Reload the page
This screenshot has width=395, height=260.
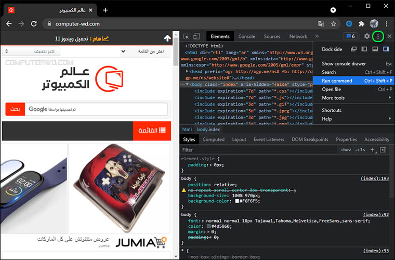click(34, 24)
